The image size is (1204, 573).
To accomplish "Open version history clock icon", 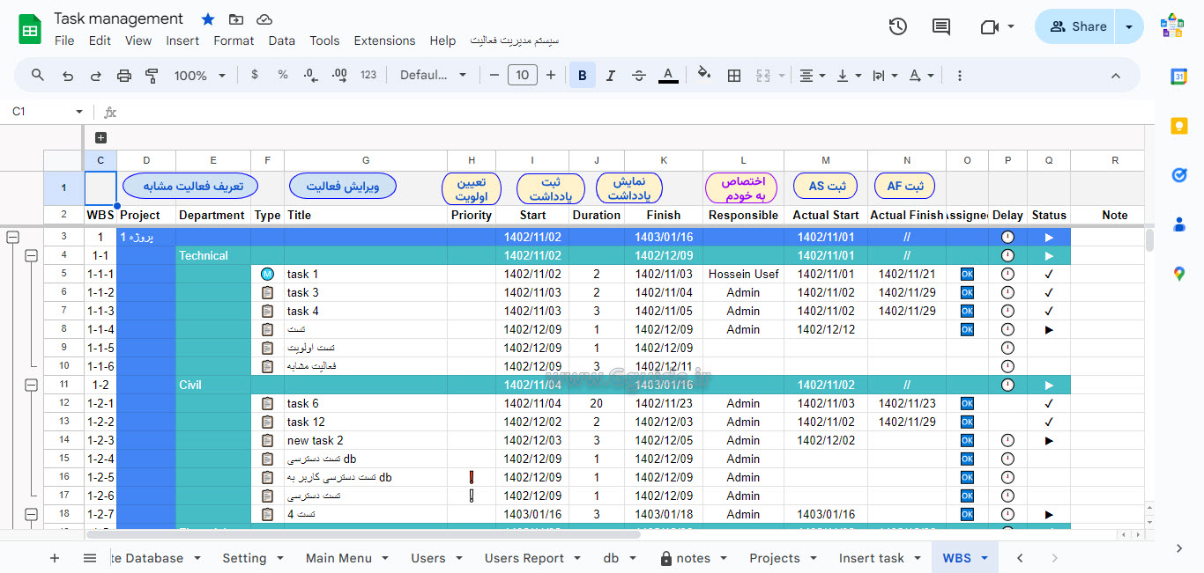I will (897, 26).
